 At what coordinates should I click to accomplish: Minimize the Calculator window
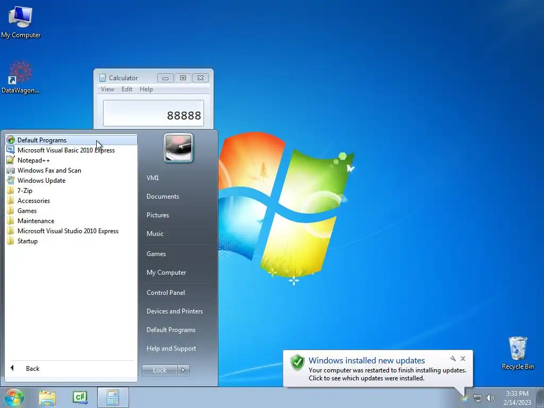(x=166, y=78)
